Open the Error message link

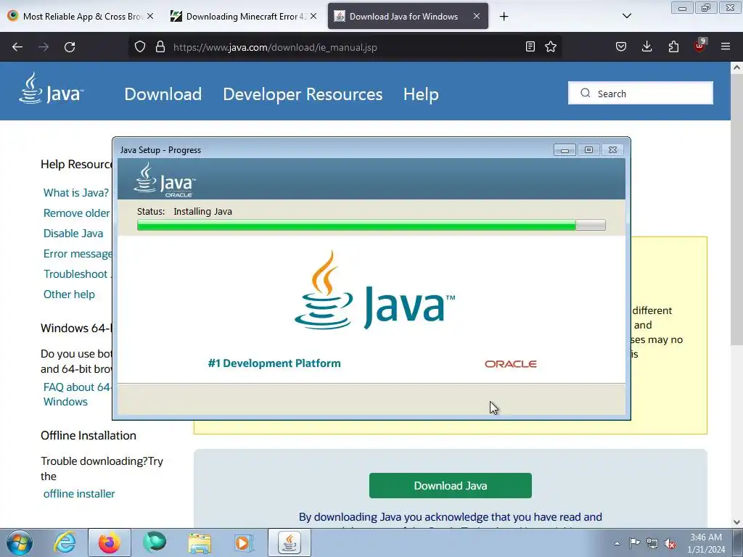(x=78, y=254)
